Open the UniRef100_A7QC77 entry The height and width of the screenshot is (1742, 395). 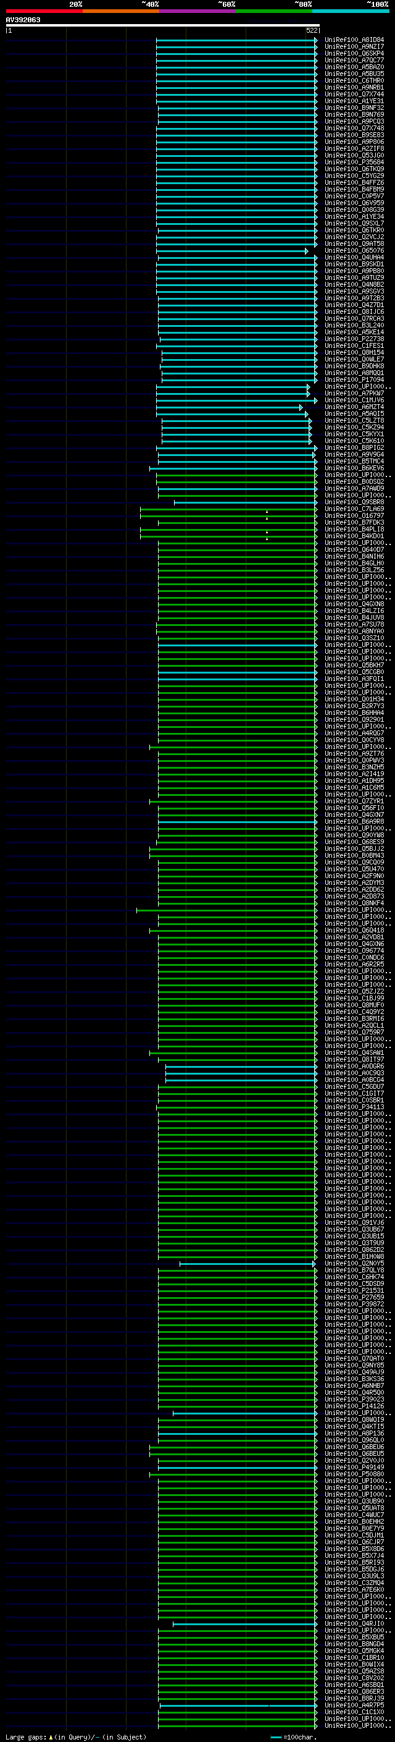pos(354,60)
